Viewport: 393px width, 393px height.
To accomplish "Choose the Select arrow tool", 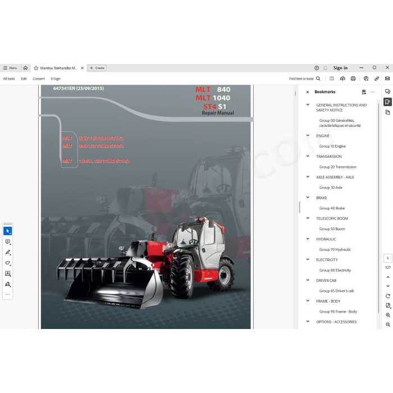I will (x=8, y=231).
